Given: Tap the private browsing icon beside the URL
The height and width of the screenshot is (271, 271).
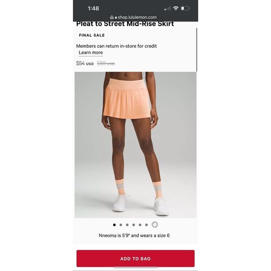Looking at the screenshot, I should tap(112, 17).
